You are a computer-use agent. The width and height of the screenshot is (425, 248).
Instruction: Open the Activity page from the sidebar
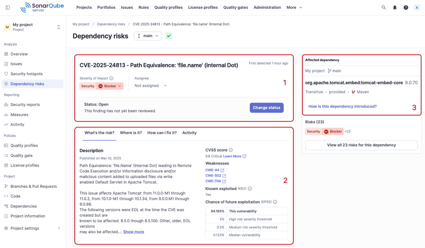(x=18, y=124)
